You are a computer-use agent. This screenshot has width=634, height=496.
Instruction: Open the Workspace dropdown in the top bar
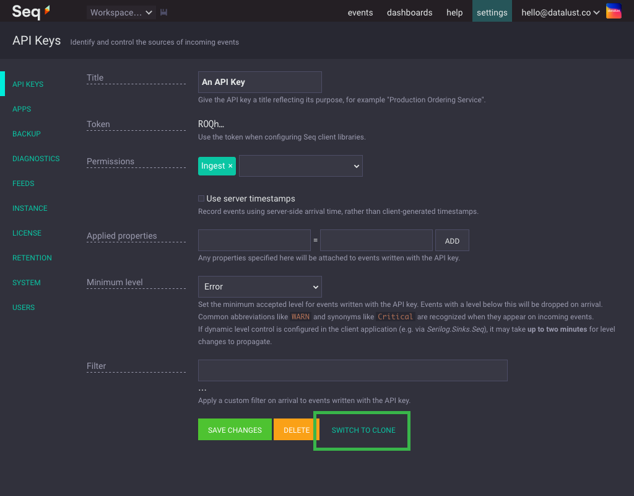click(x=120, y=12)
